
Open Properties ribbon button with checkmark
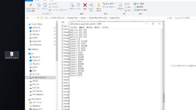120,6
